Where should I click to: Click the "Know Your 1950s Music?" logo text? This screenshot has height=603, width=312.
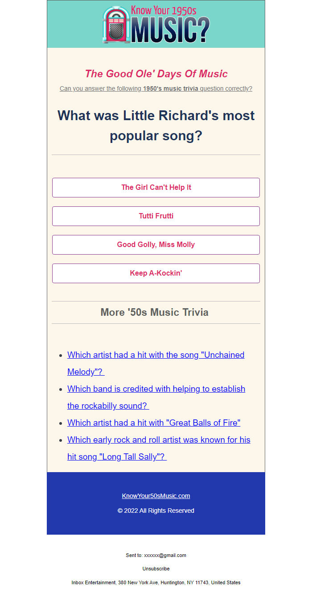(x=170, y=27)
